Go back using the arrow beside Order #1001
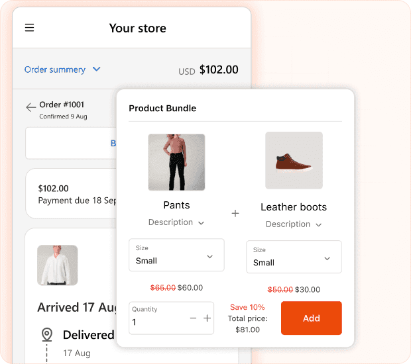 pos(30,107)
